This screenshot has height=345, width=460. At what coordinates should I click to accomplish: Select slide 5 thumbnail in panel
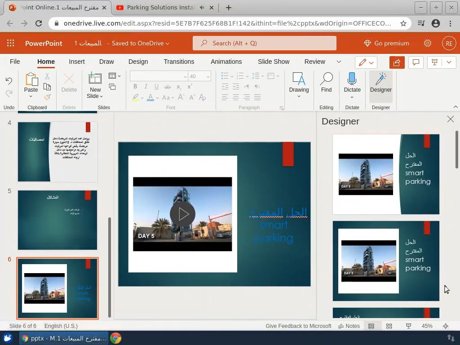[x=57, y=220]
